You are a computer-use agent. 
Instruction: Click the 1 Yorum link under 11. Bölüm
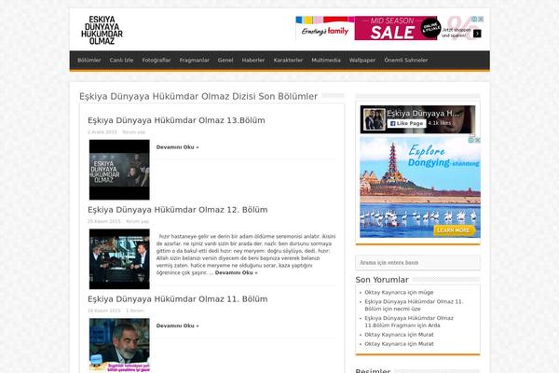point(135,311)
